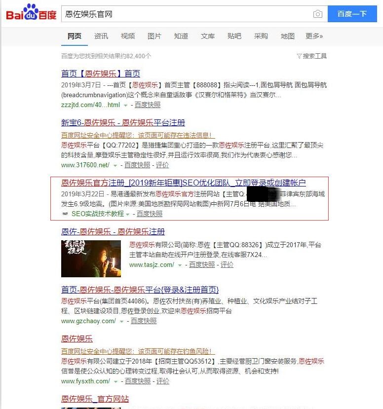Open the result titled 恩佐娱乐 above phishing warning
Viewport: 383px width, 409px height.
click(x=77, y=339)
